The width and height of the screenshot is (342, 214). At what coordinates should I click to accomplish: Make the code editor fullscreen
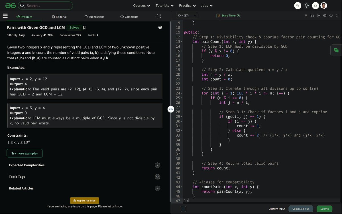click(x=337, y=15)
